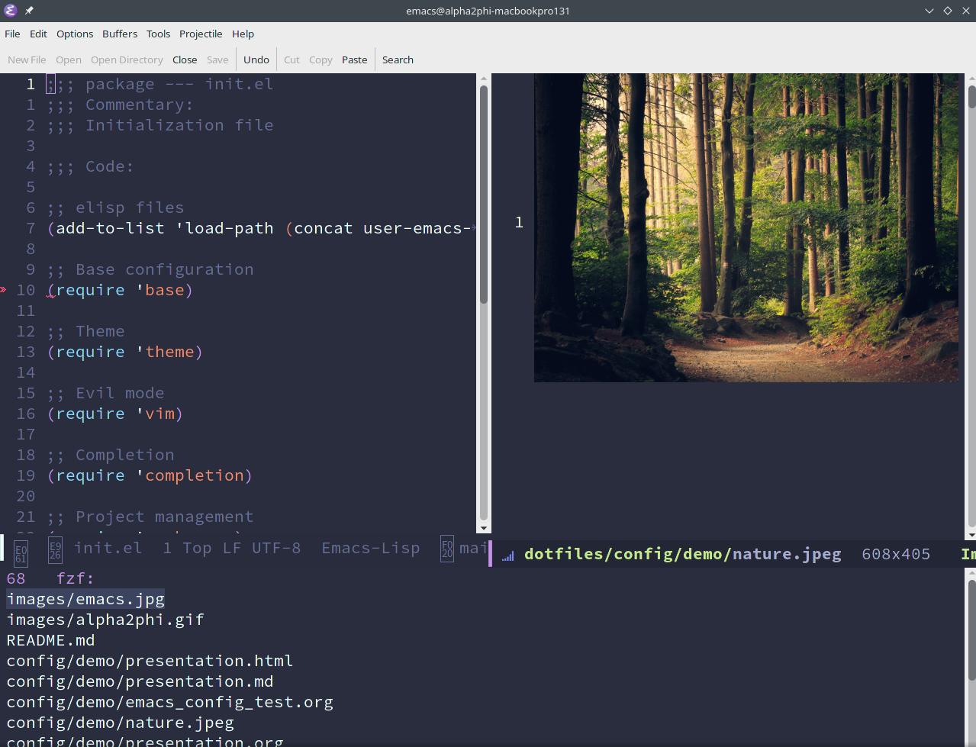Click the ';;; Code:' line
This screenshot has width=976, height=747.
point(90,166)
